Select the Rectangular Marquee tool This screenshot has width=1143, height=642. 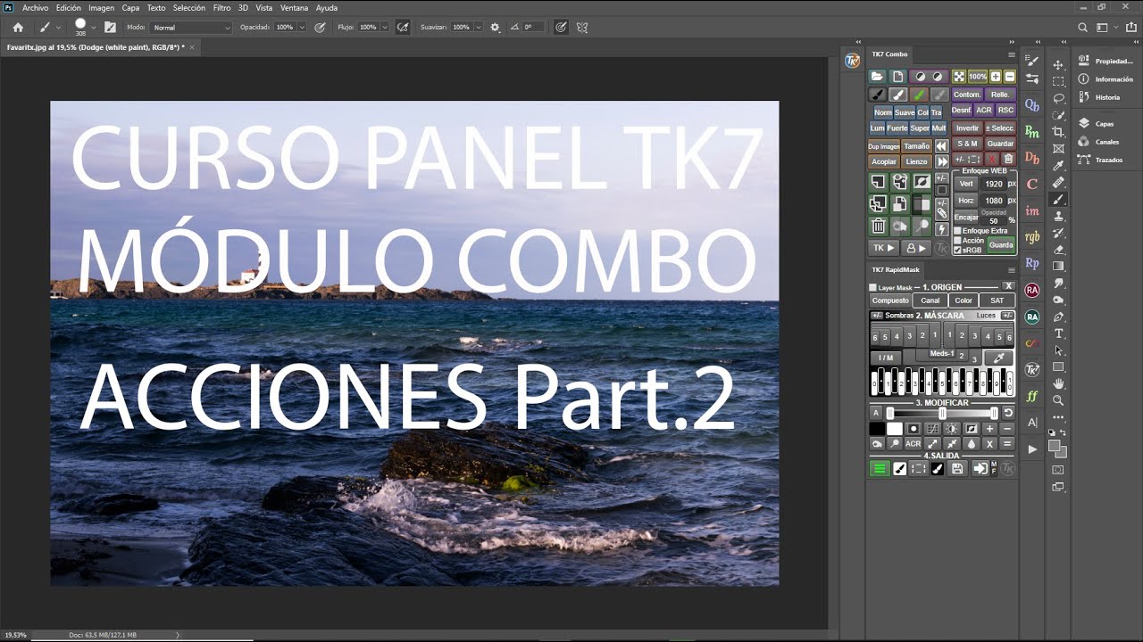pos(1058,81)
